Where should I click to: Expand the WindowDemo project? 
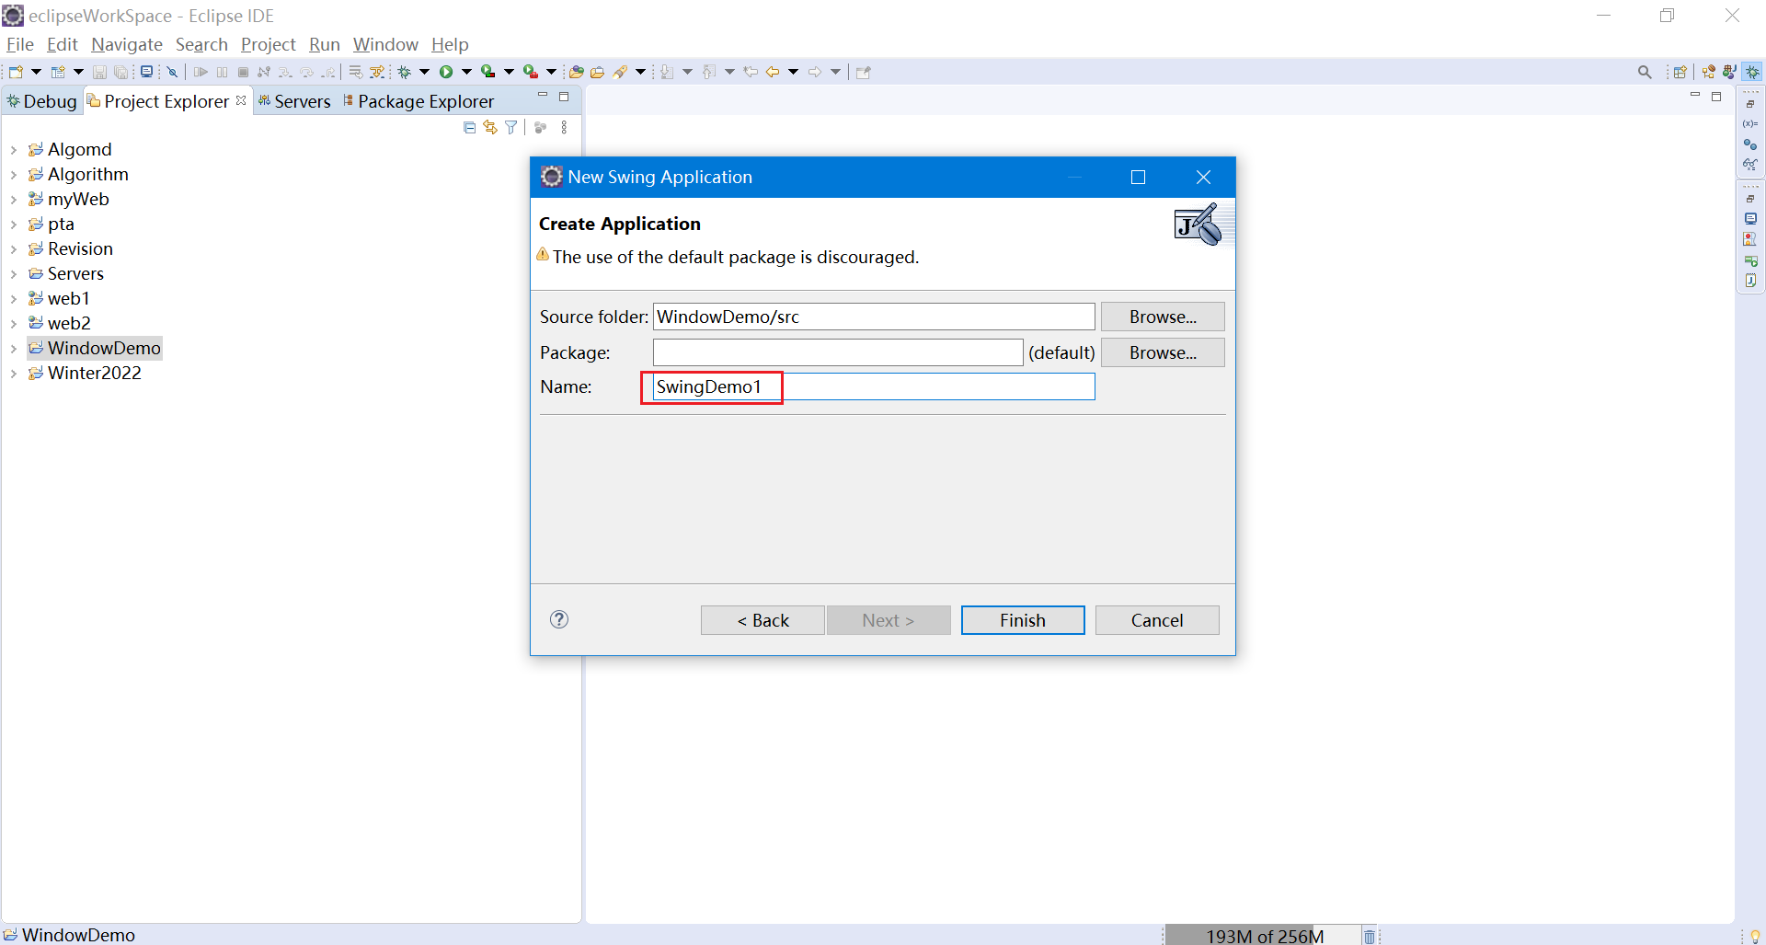click(x=13, y=348)
